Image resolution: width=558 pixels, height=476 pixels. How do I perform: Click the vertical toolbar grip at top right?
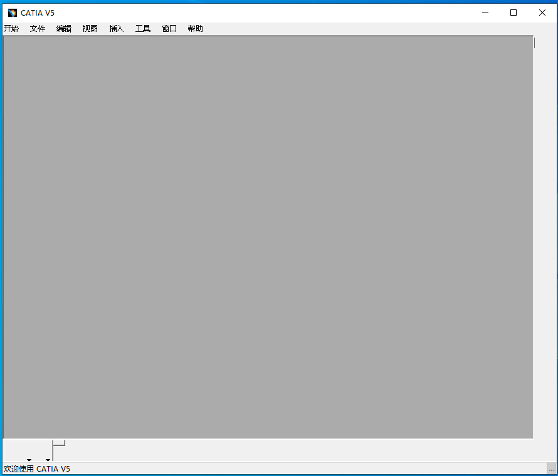[534, 43]
